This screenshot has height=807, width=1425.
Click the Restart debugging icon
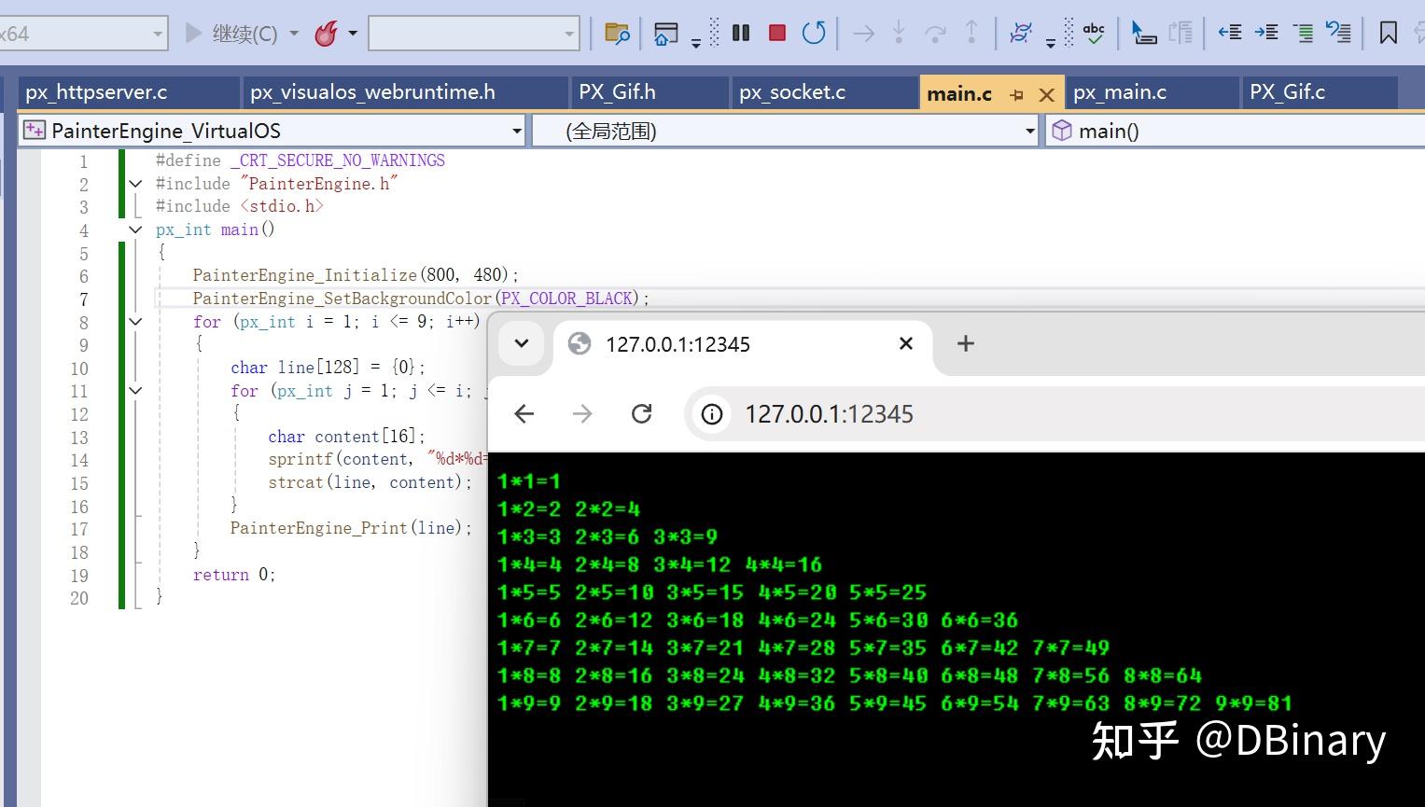(814, 33)
